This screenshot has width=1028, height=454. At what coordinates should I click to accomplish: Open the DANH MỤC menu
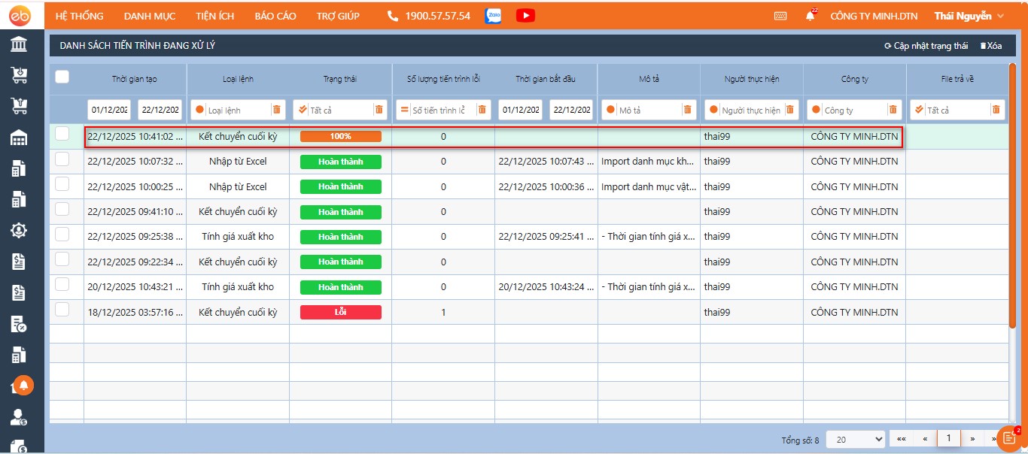pyautogui.click(x=150, y=16)
